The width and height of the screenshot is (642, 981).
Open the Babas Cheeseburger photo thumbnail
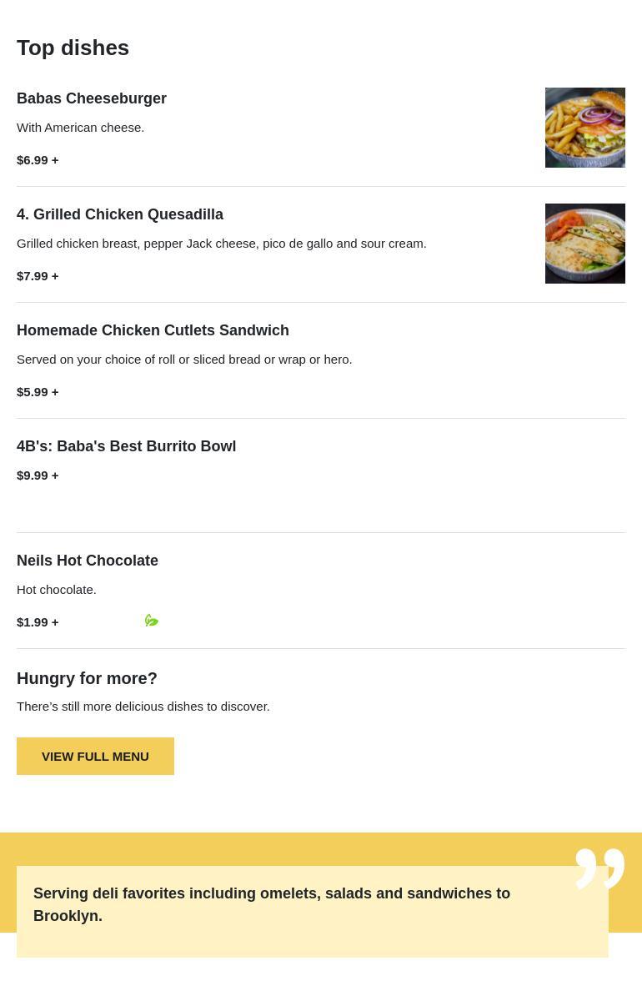[584, 128]
